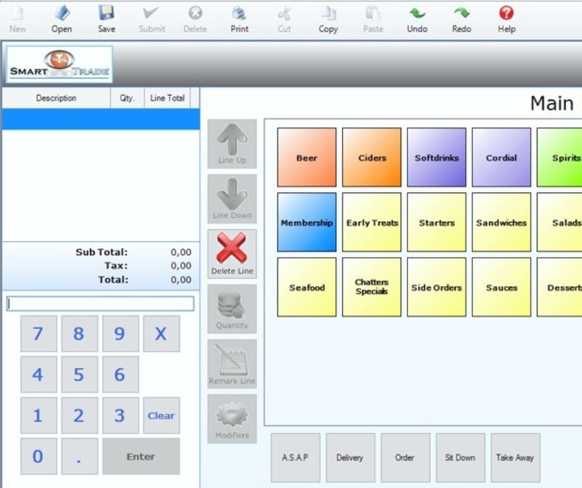The height and width of the screenshot is (488, 582).
Task: Move selection up with Line Up arrow
Action: (232, 142)
